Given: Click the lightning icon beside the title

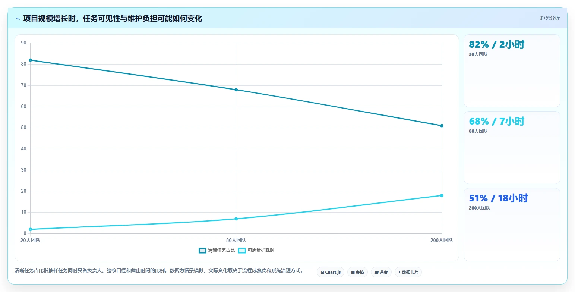Looking at the screenshot, I should click(x=18, y=19).
